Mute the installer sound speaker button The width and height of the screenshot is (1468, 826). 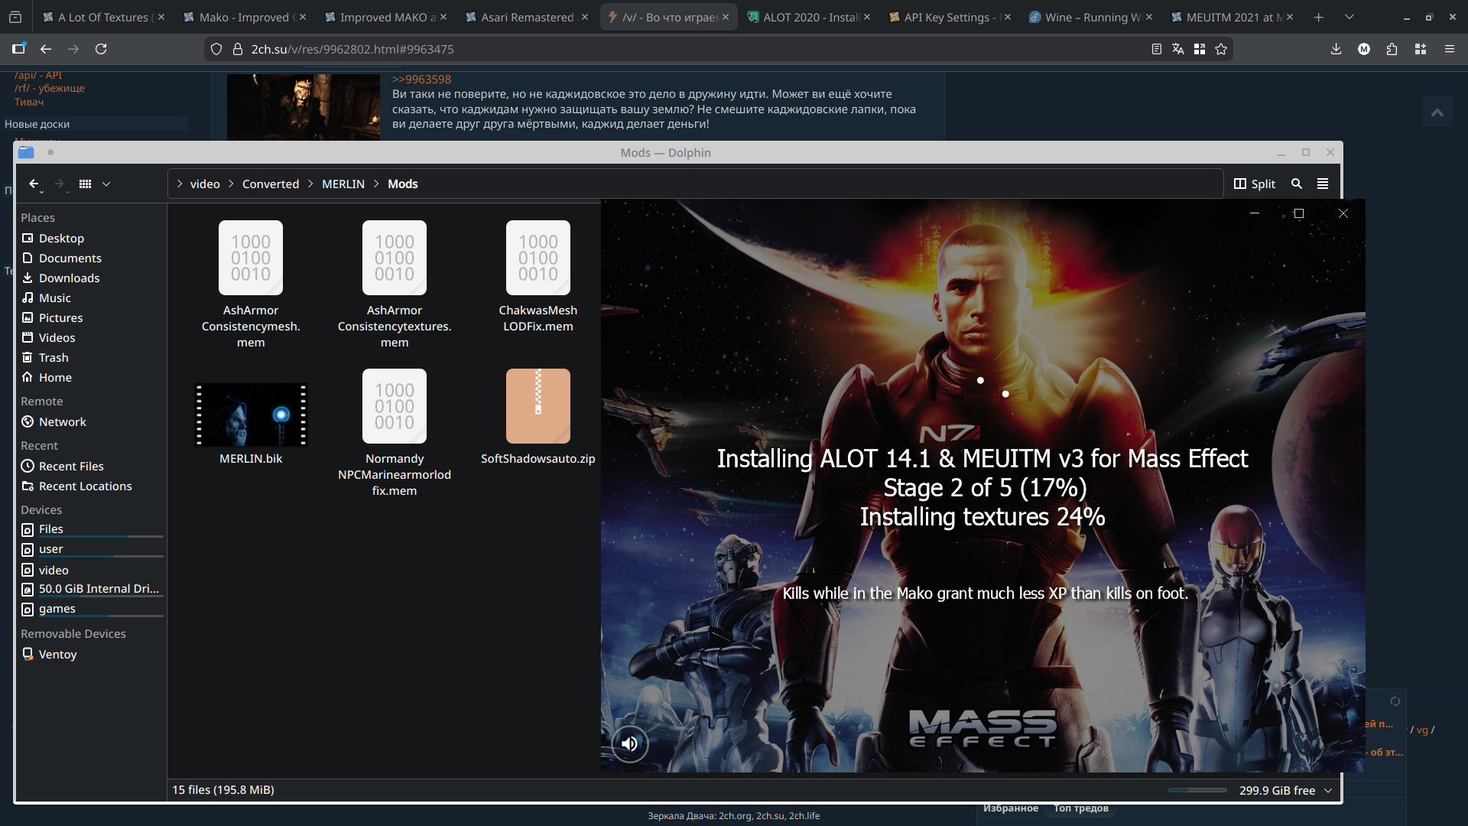click(x=630, y=743)
